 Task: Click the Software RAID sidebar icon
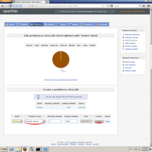(123, 49)
